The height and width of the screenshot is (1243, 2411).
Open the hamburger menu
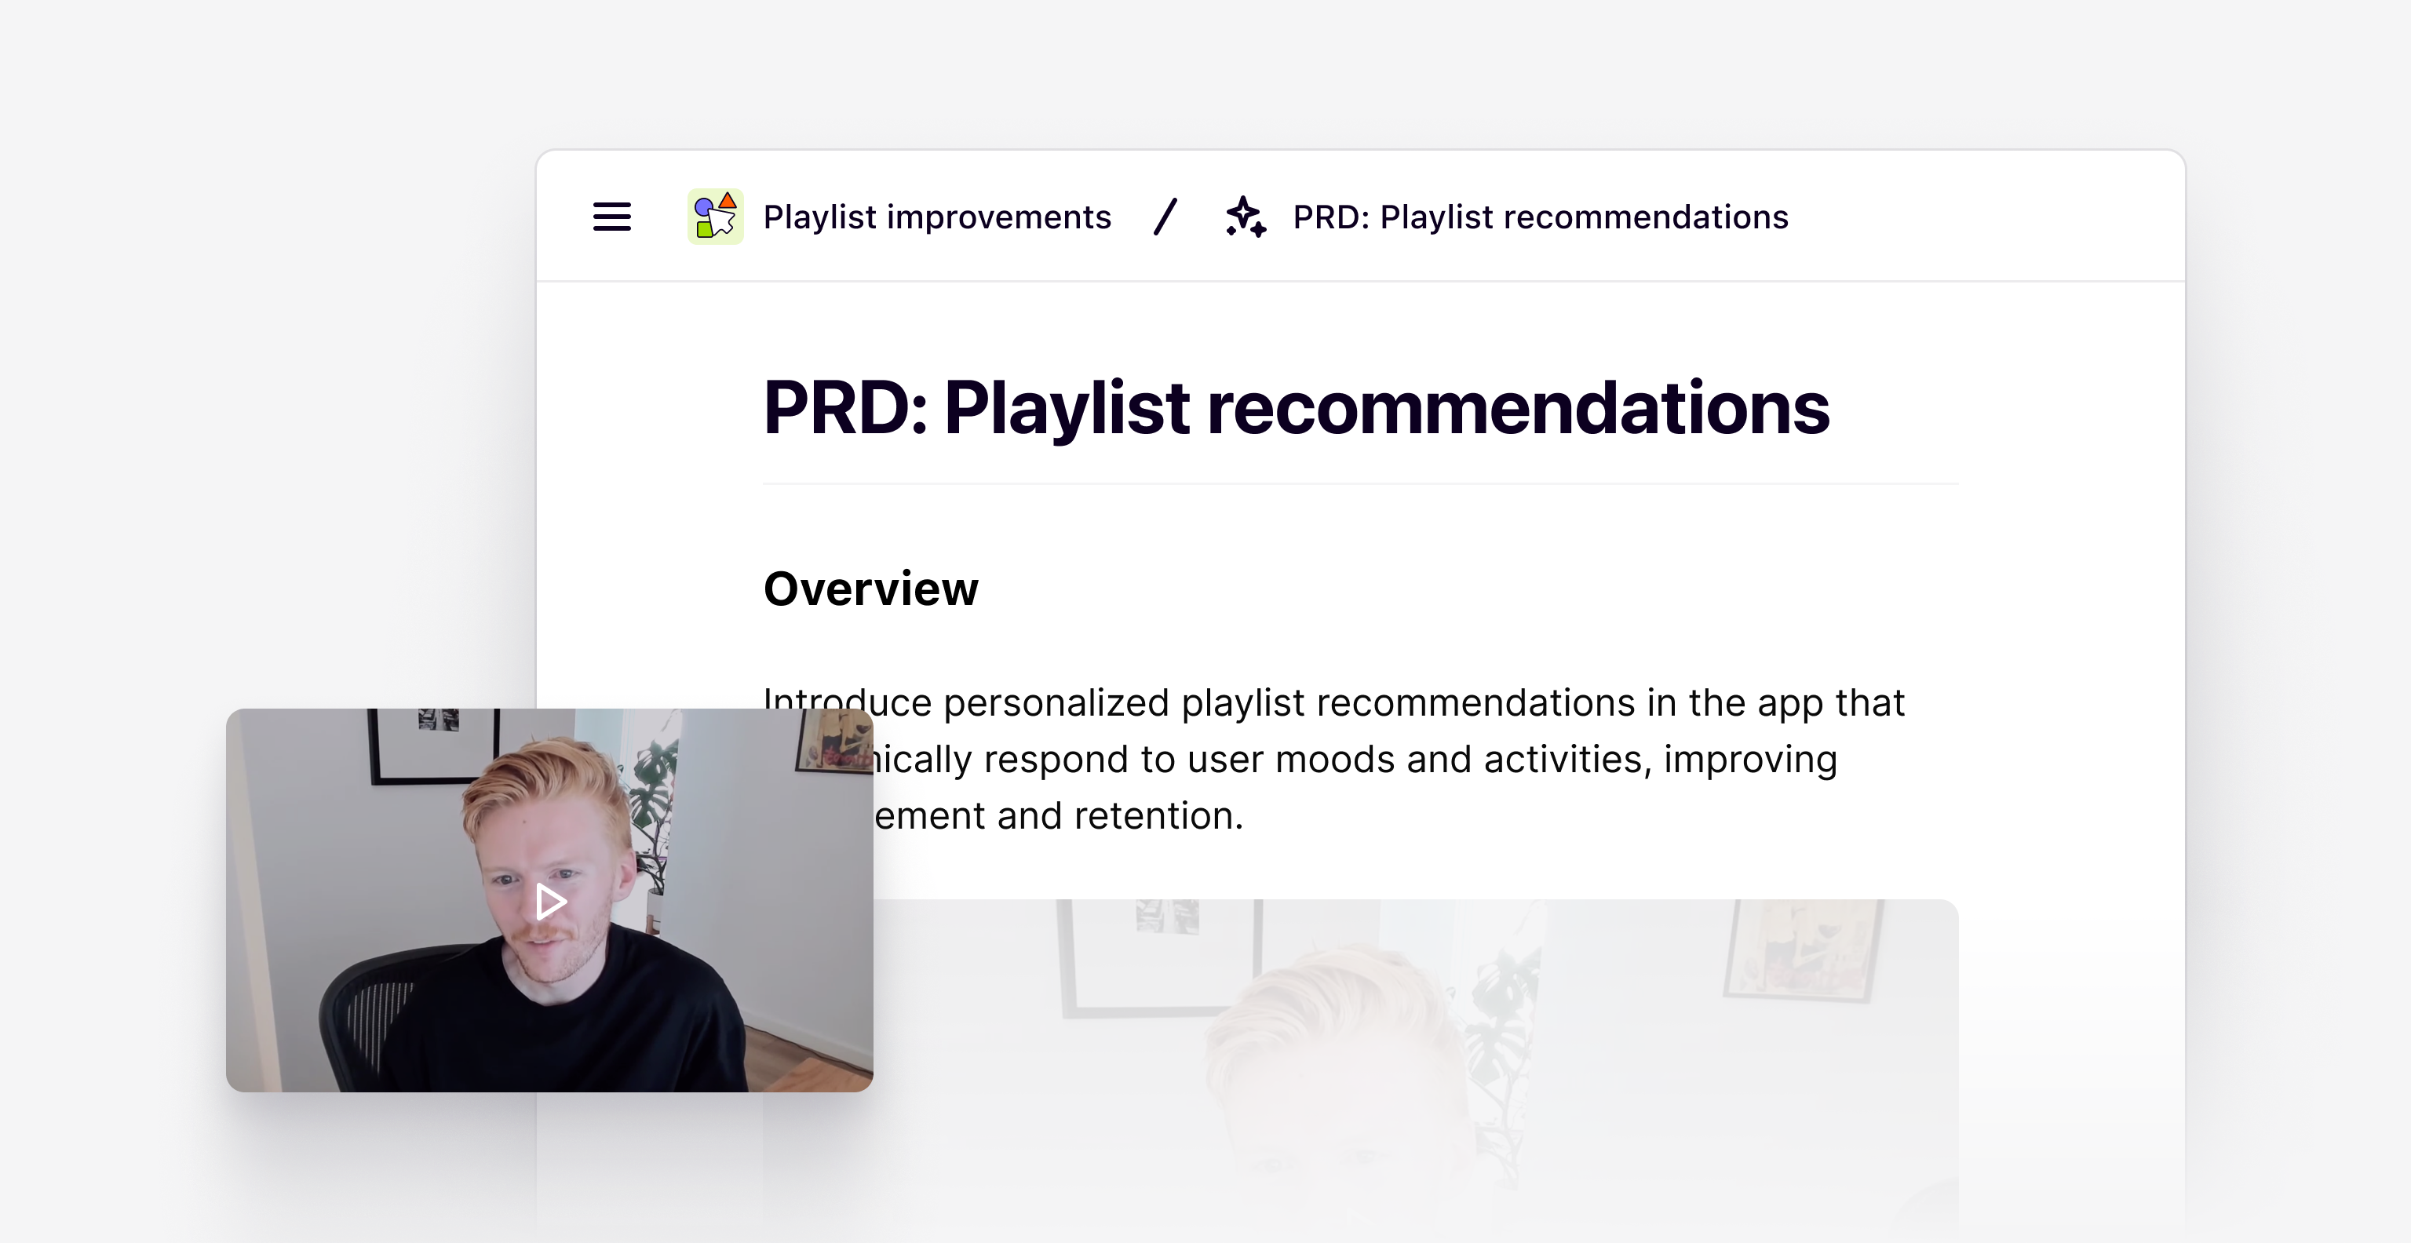coord(612,217)
